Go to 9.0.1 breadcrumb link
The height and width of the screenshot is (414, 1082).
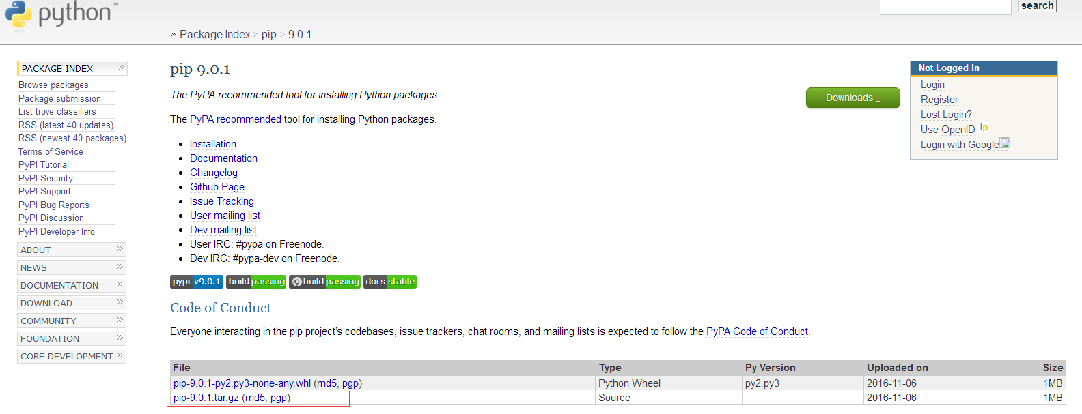pyautogui.click(x=300, y=34)
